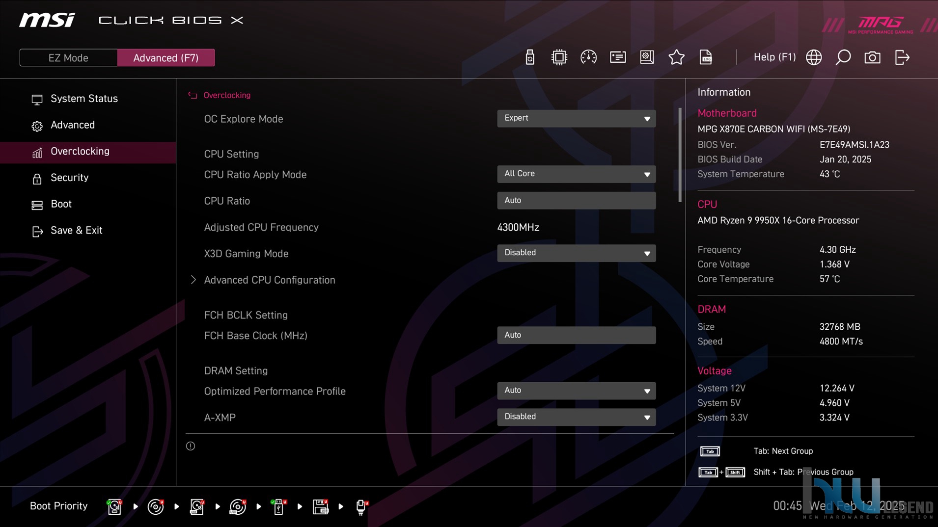The image size is (938, 527).
Task: Open Advanced menu in sidebar
Action: (73, 125)
